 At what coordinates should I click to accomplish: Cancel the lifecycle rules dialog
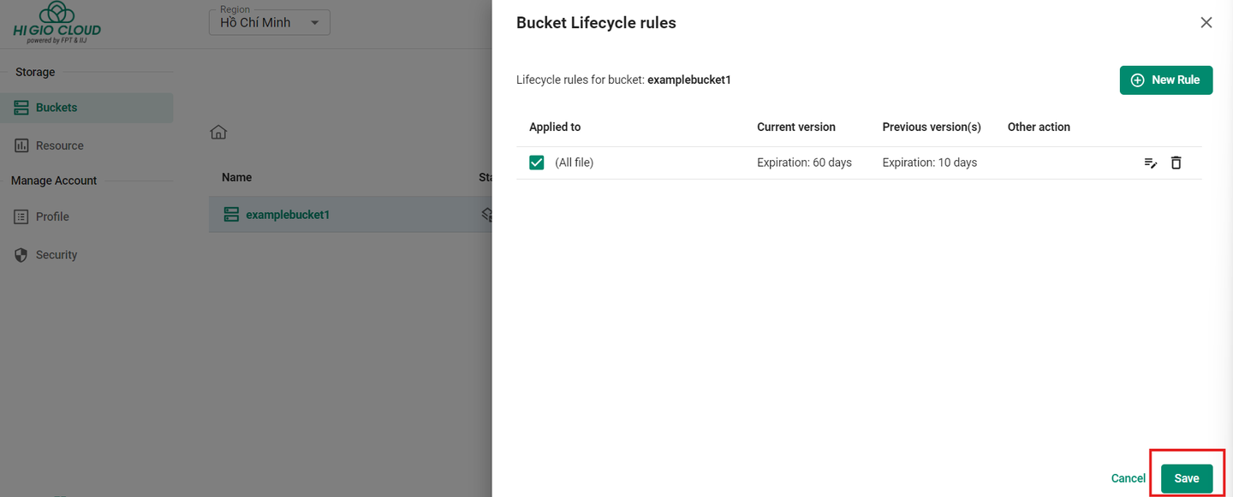point(1128,478)
